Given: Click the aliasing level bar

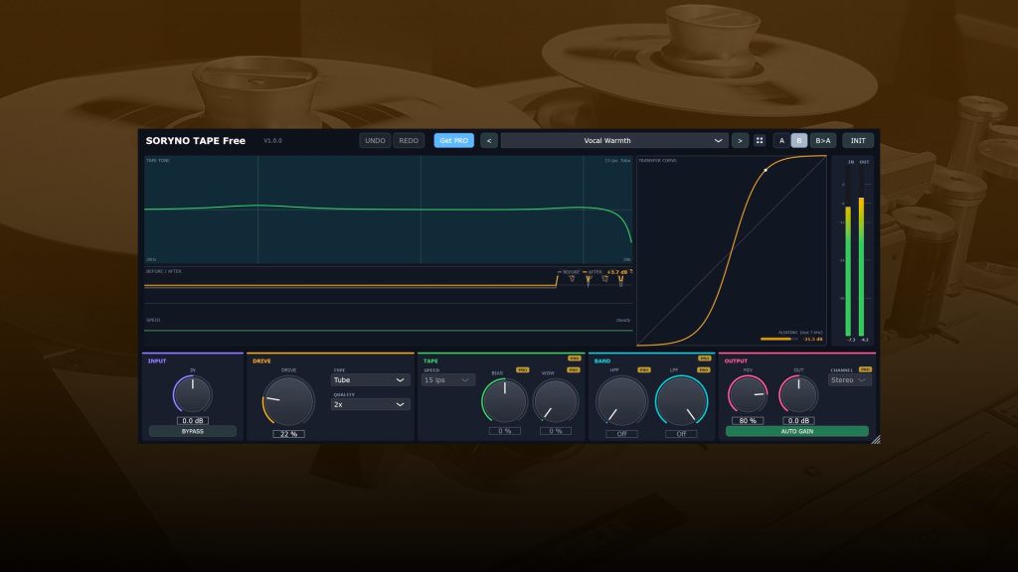Looking at the screenshot, I should click(779, 339).
